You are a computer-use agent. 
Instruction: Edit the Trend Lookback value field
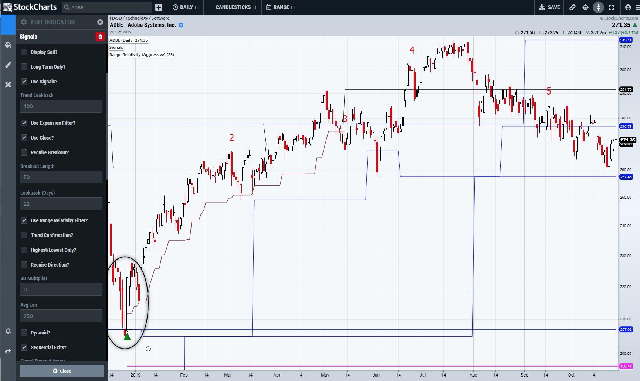click(61, 106)
